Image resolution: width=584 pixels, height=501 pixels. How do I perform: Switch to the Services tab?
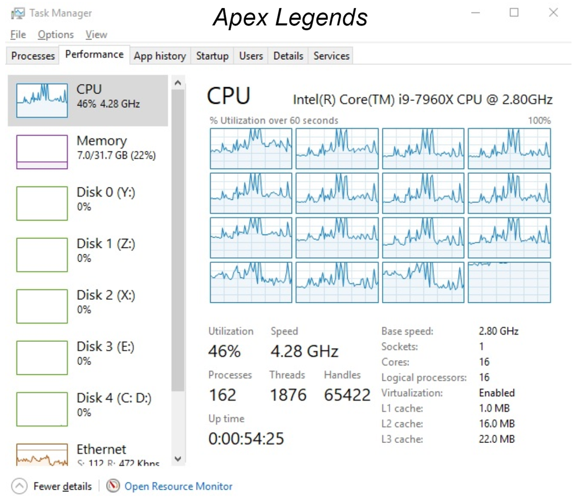331,55
